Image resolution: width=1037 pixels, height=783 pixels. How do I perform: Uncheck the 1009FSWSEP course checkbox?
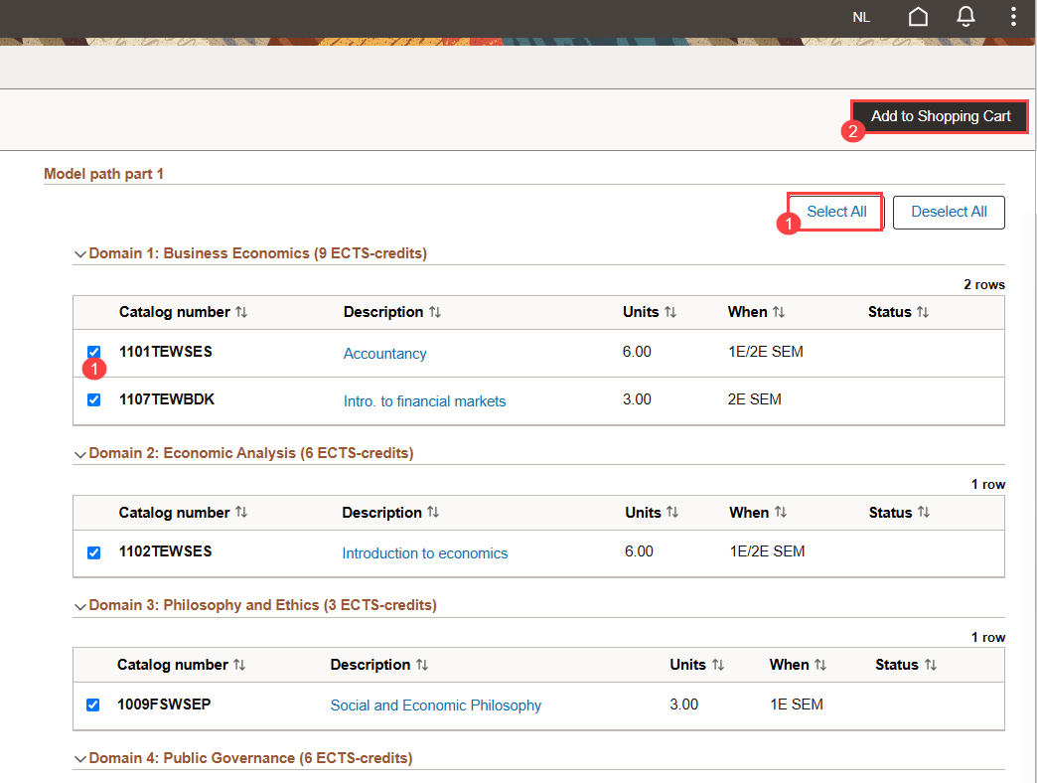[93, 705]
